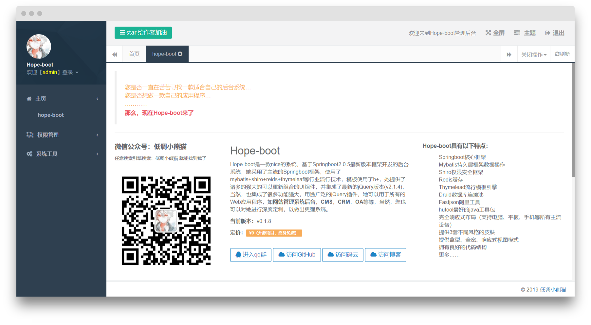Click the Thymelead流行模板引擎 line
This screenshot has width=591, height=325.
click(468, 187)
